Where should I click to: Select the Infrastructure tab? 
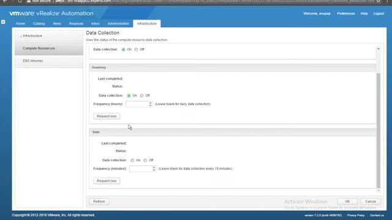point(147,23)
